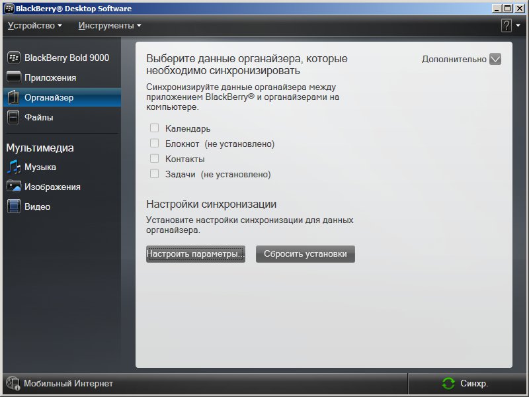The image size is (529, 397).
Task: Select the Органайзер sidebar icon
Action: [14, 97]
